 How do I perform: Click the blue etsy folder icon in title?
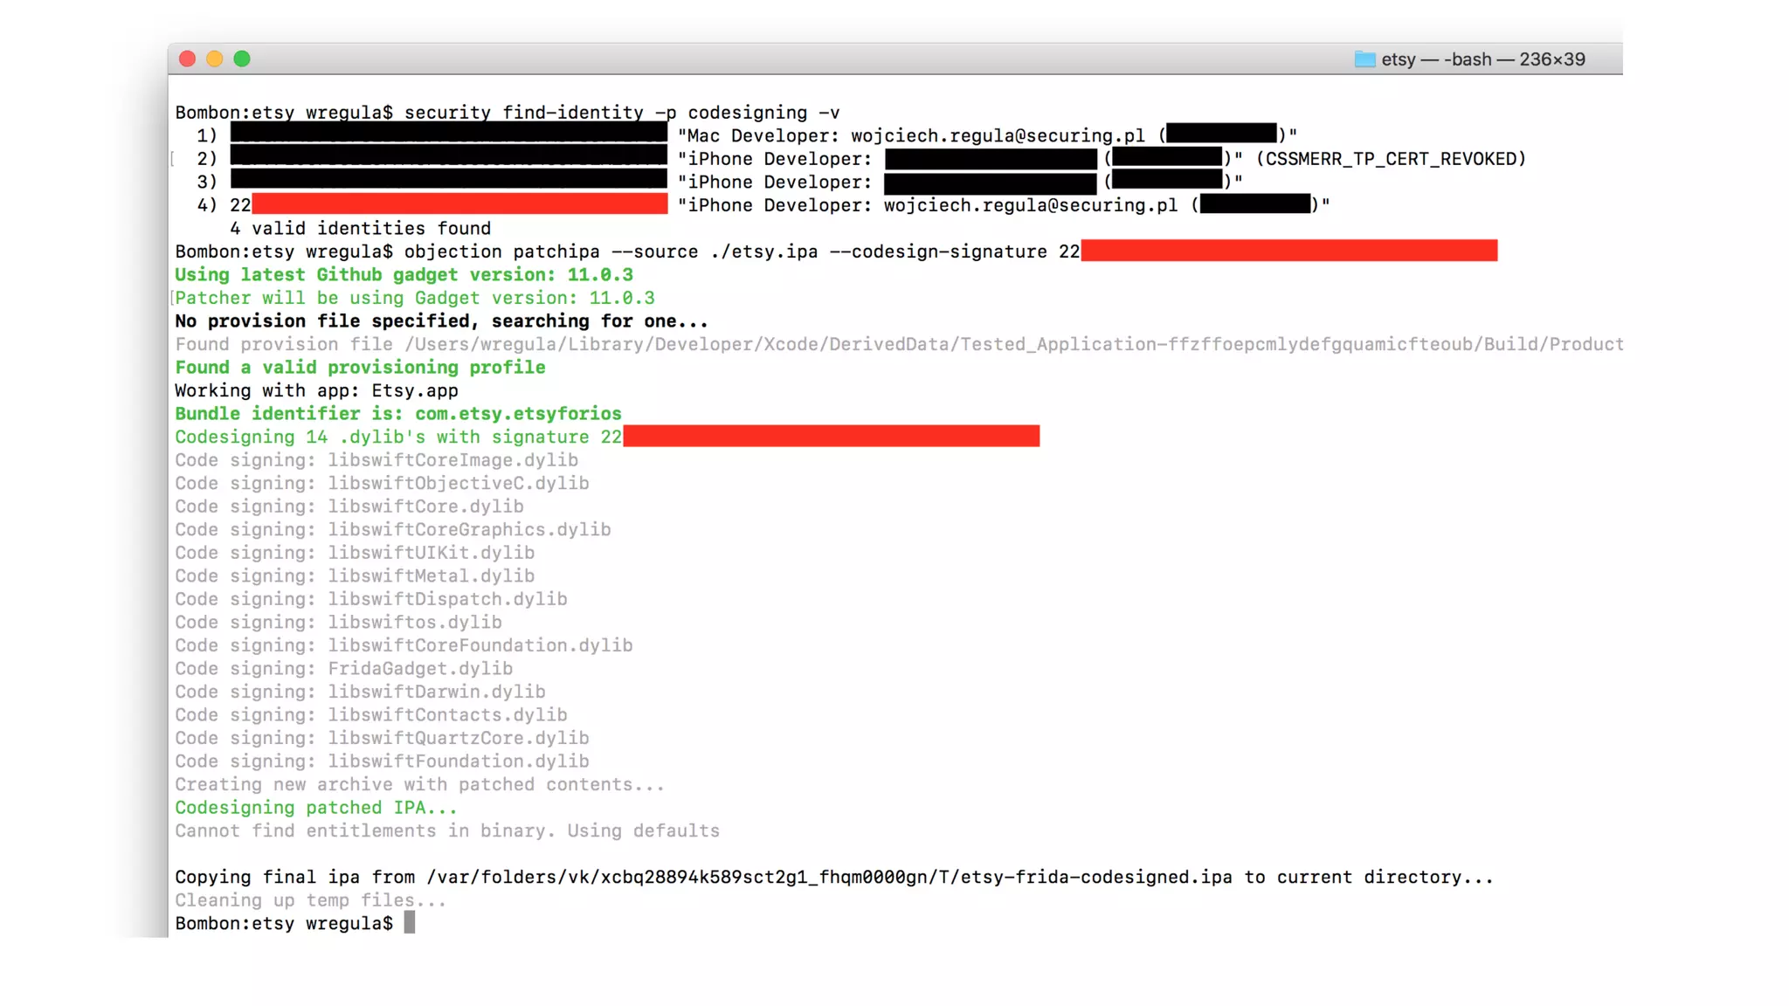coord(1364,59)
